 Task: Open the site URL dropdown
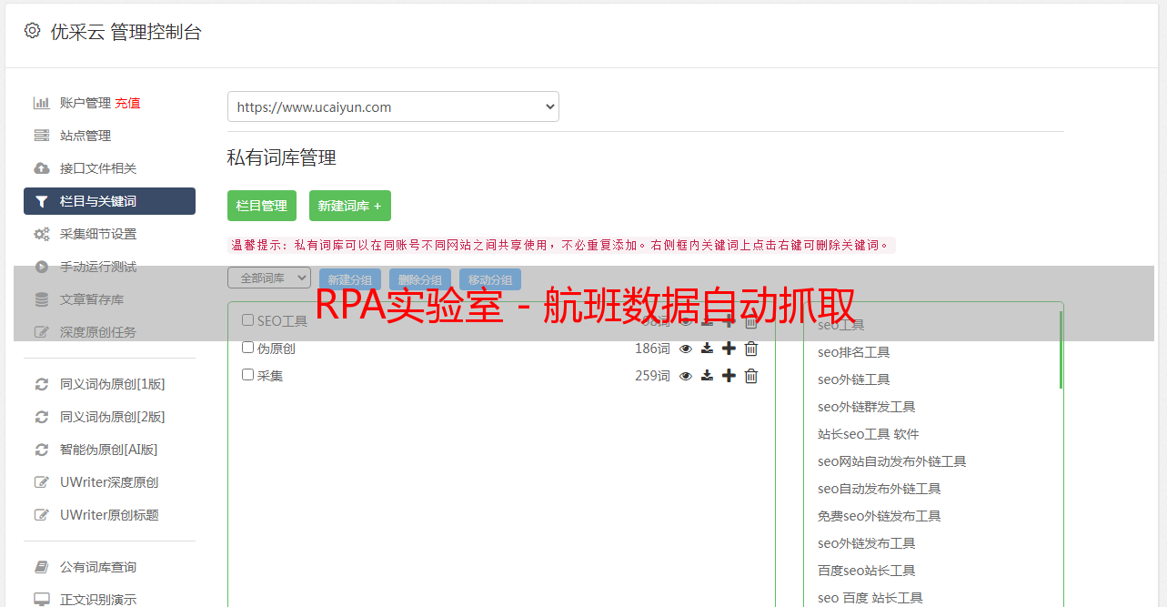[x=393, y=106]
